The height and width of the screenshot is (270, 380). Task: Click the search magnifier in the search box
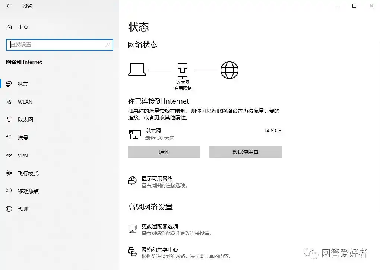tap(108, 44)
